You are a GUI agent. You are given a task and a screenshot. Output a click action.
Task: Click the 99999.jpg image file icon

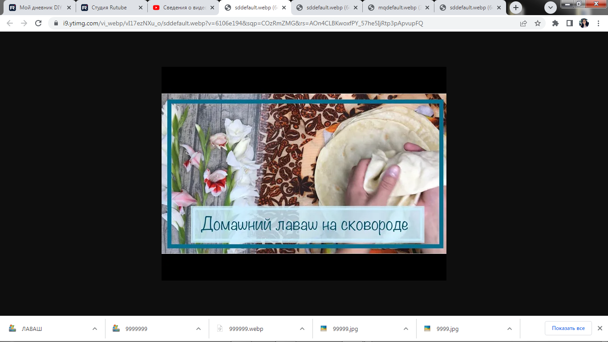[x=324, y=329]
